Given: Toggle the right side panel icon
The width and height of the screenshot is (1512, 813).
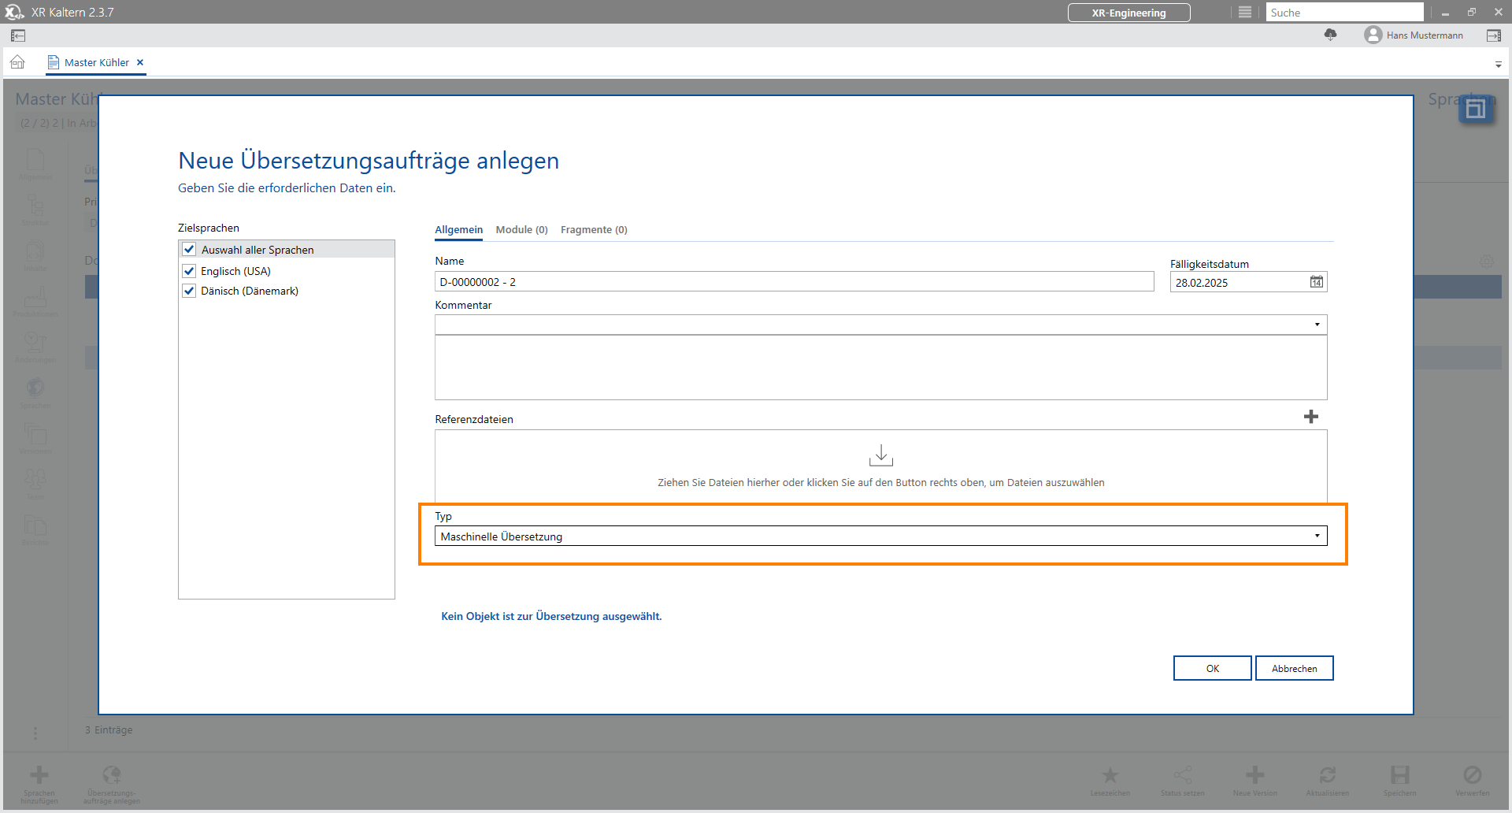Looking at the screenshot, I should (1494, 35).
